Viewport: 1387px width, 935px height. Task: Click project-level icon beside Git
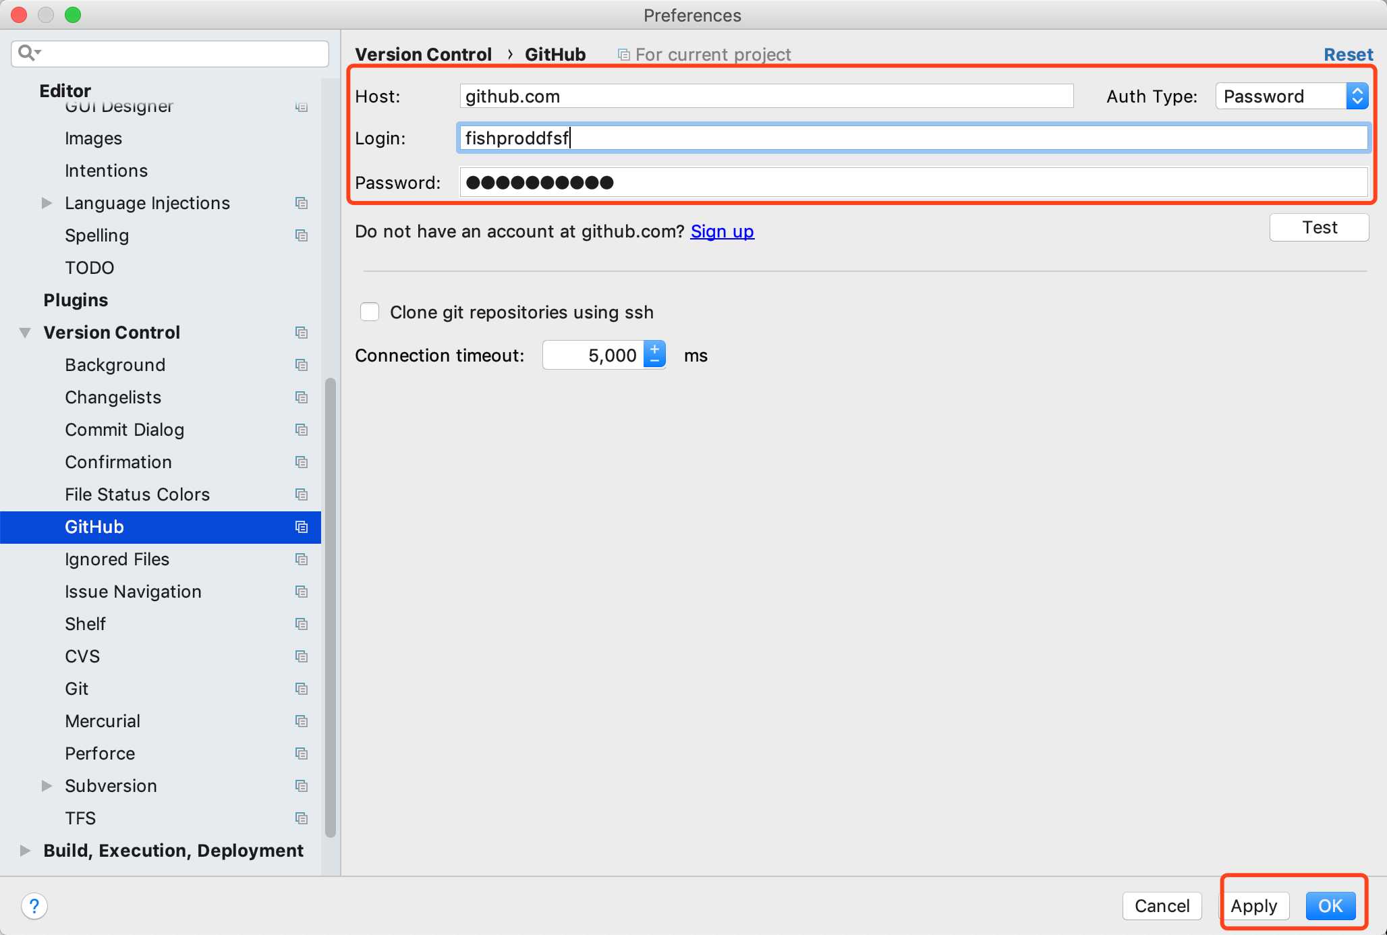(x=302, y=689)
